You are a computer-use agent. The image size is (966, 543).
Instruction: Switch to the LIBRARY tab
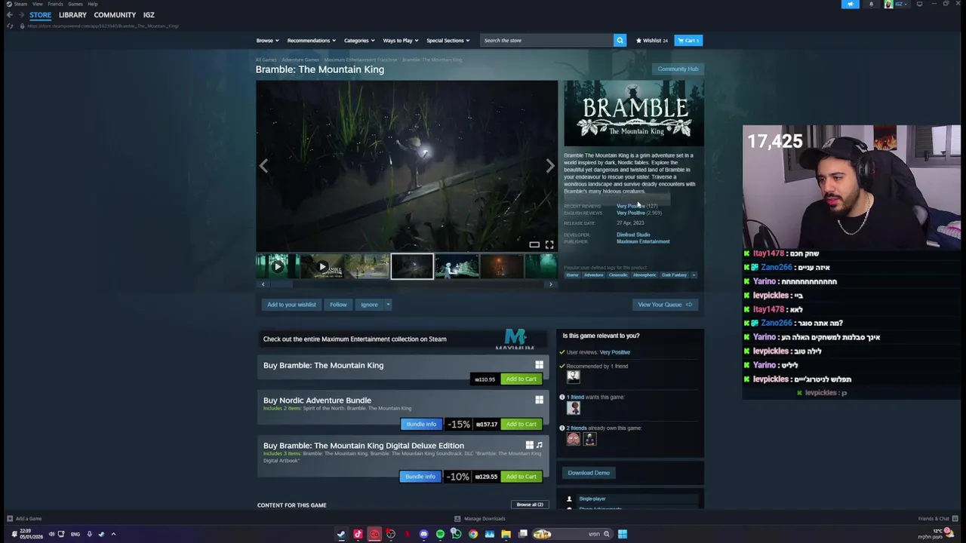(x=72, y=15)
